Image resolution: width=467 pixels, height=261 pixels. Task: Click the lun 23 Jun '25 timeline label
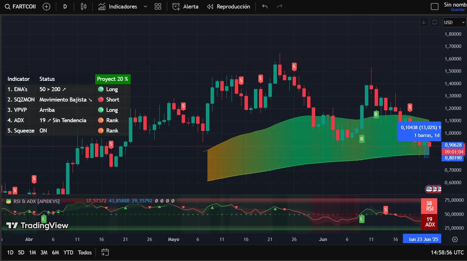tap(422, 238)
